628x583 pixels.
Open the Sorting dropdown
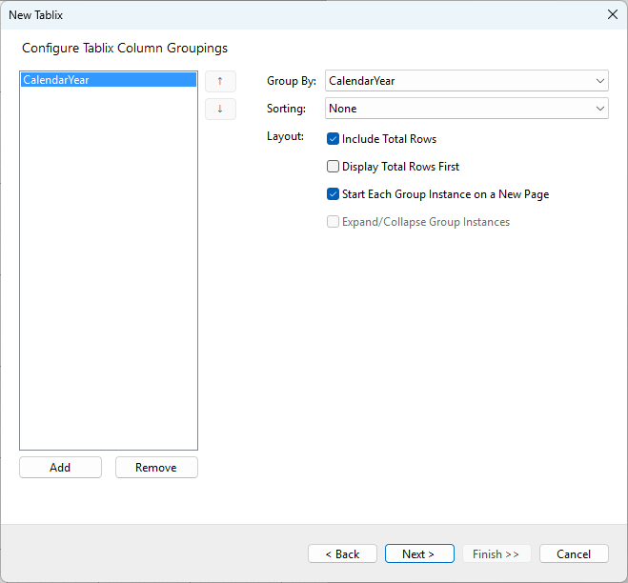(467, 109)
